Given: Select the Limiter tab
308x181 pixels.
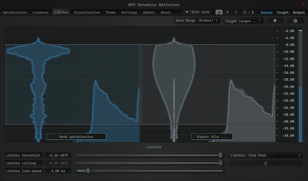Looking at the screenshot, I should (x=61, y=12).
